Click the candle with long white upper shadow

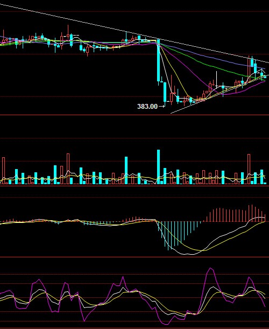pyautogui.click(x=216, y=80)
